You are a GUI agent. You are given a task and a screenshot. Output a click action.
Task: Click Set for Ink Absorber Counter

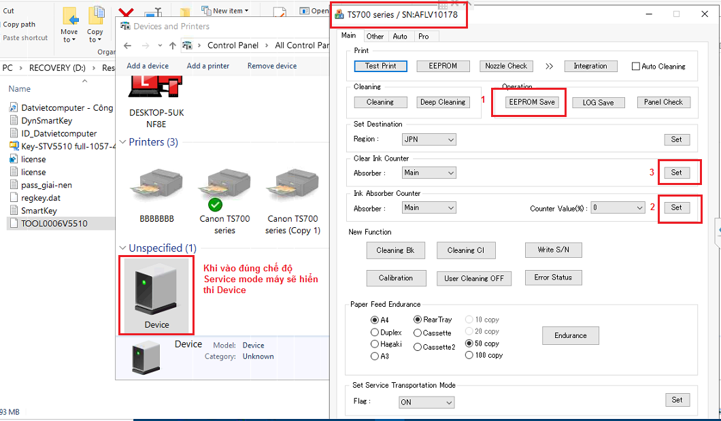click(677, 207)
